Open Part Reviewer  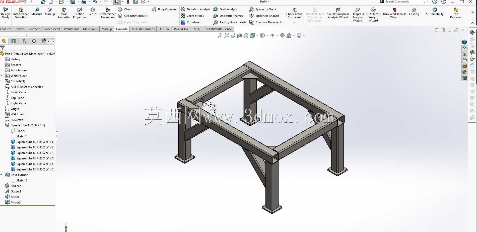coord(456,13)
